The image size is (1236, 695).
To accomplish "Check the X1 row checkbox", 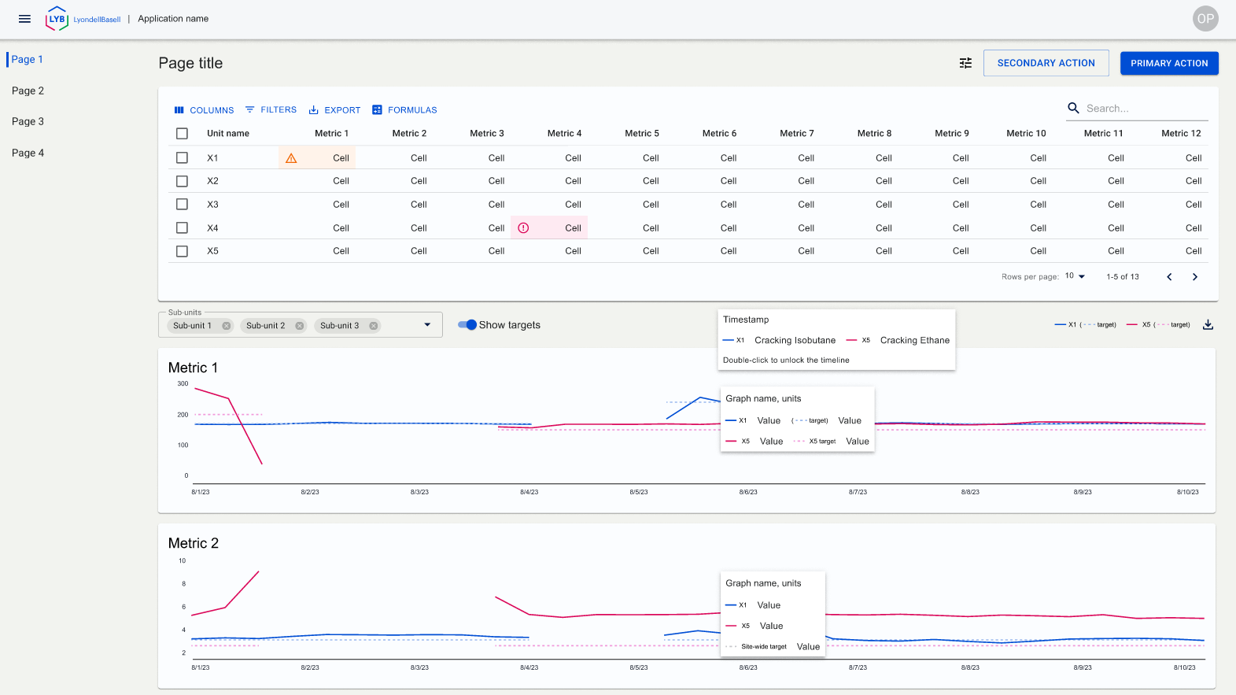I will [x=182, y=158].
